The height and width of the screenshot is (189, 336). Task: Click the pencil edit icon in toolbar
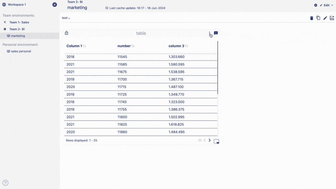(x=325, y=18)
